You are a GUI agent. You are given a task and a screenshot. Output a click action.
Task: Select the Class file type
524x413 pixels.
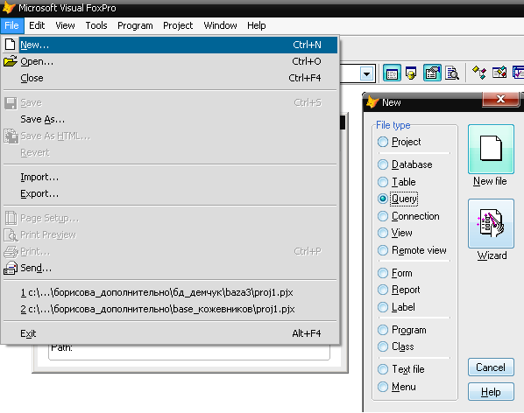(396, 346)
